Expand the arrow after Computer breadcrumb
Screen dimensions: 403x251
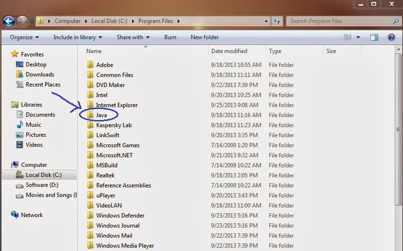[x=86, y=21]
